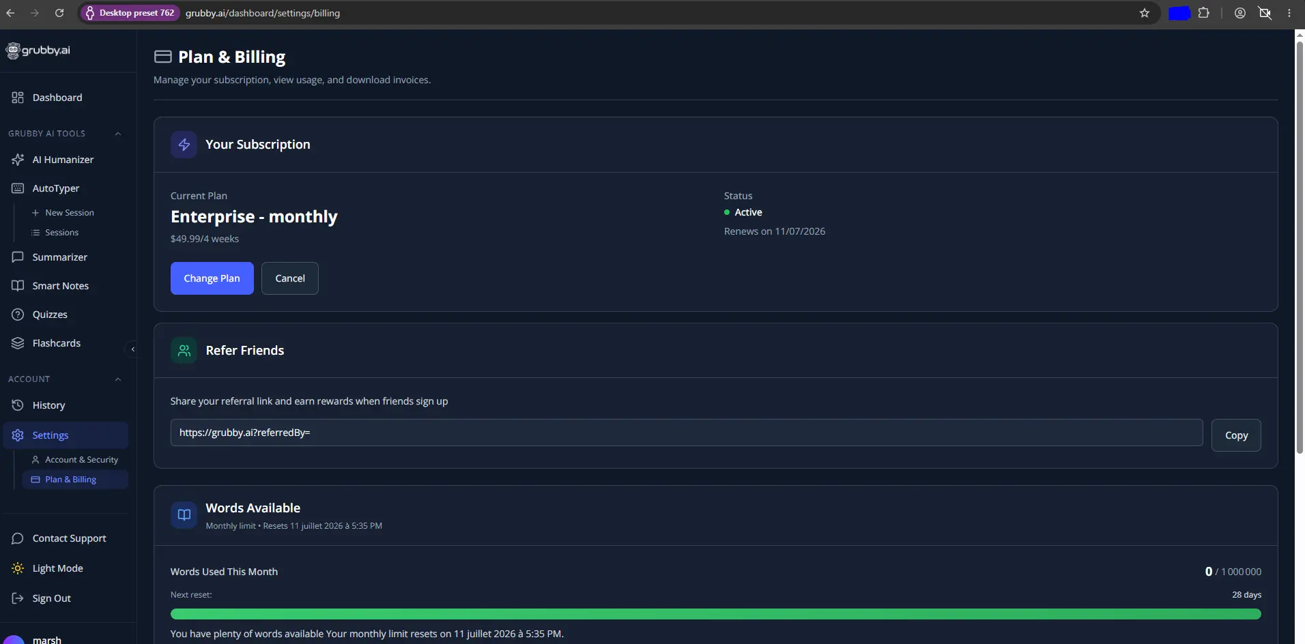The width and height of the screenshot is (1305, 644).
Task: Click the referral link field
Action: point(687,433)
